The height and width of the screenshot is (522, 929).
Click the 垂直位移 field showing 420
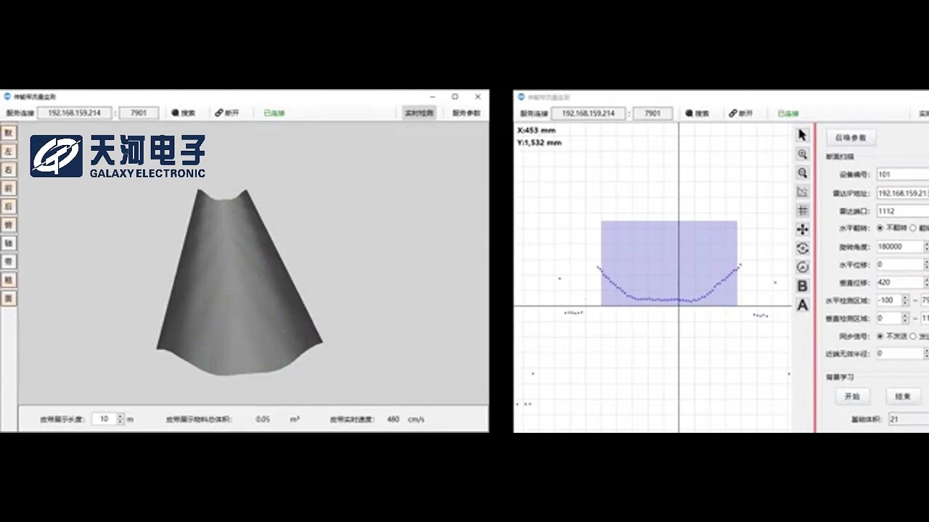tap(900, 283)
